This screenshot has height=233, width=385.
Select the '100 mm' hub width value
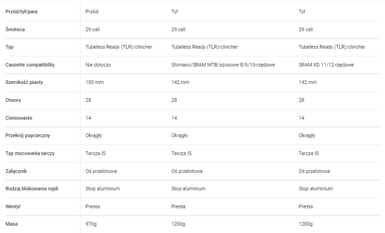click(94, 82)
